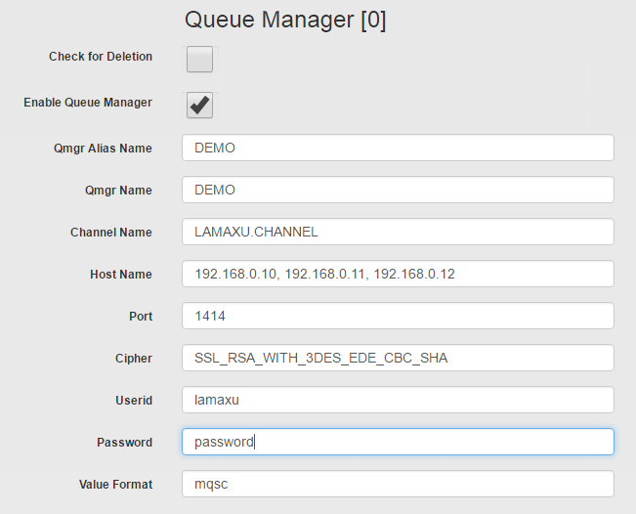Click inside the Password field
The height and width of the screenshot is (514, 636).
398,442
